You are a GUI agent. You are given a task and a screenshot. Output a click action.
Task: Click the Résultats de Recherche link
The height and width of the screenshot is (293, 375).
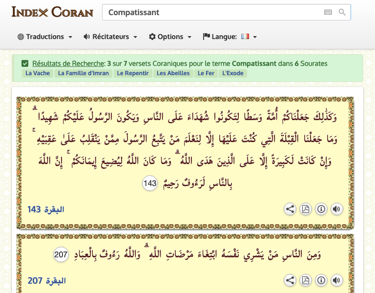[68, 63]
